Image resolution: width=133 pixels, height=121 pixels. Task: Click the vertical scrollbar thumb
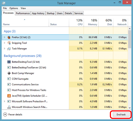coord(130,39)
